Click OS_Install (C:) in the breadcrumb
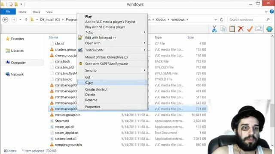The image size is (275, 154). tap(50, 20)
